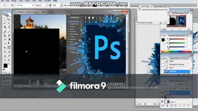Image resolution: width=198 pixels, height=111 pixels.
Task: Select the Crop tool
Action: [x=5, y=27]
